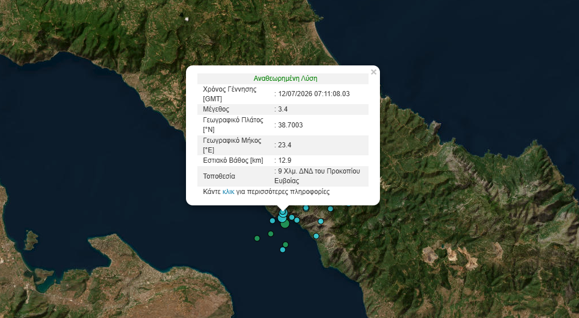Click the 'Γεωγραφικό Μήκος [°E]' label
The width and height of the screenshot is (579, 318).
(x=232, y=145)
